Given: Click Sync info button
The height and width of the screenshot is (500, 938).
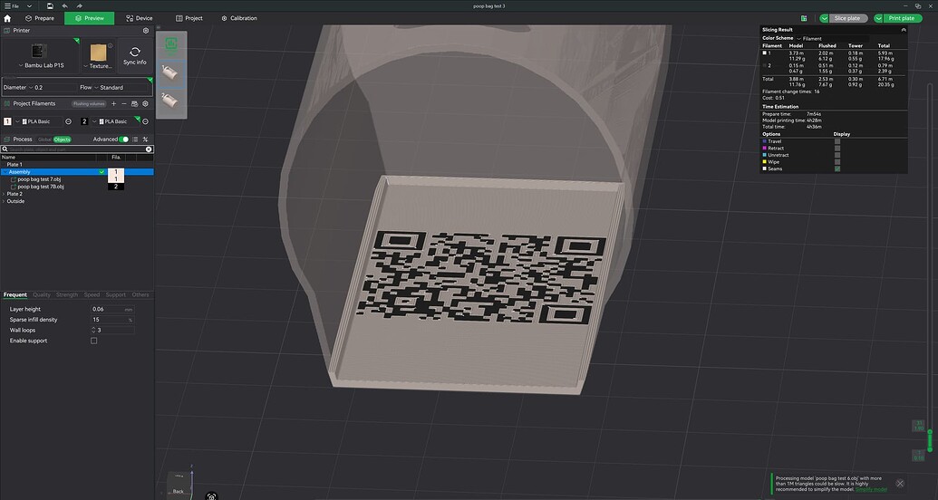Looking at the screenshot, I should (x=135, y=55).
